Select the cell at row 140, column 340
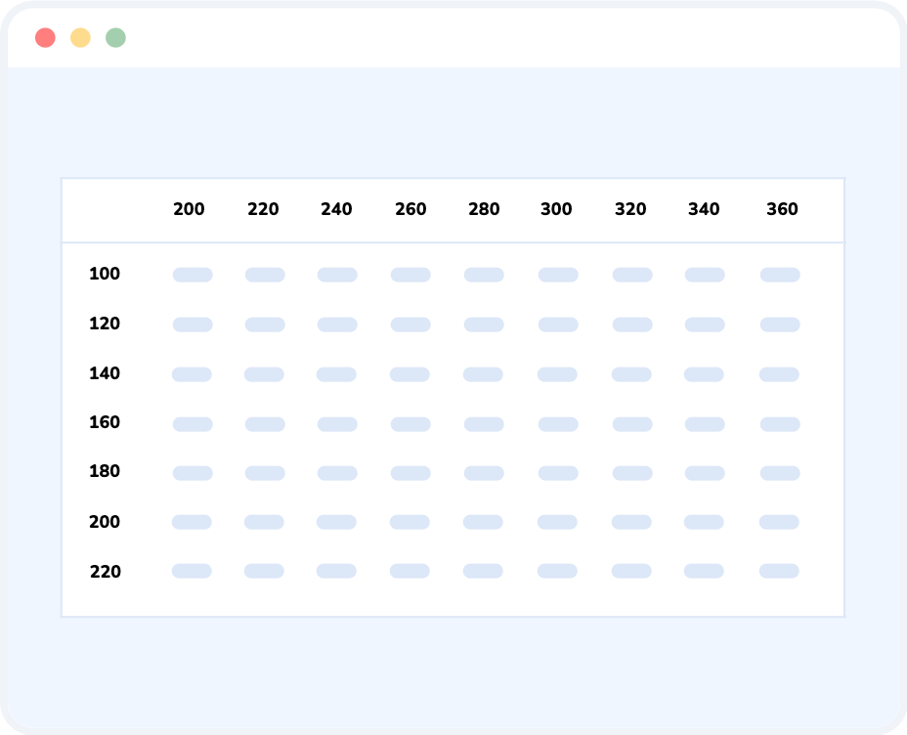The height and width of the screenshot is (735, 907). click(704, 374)
